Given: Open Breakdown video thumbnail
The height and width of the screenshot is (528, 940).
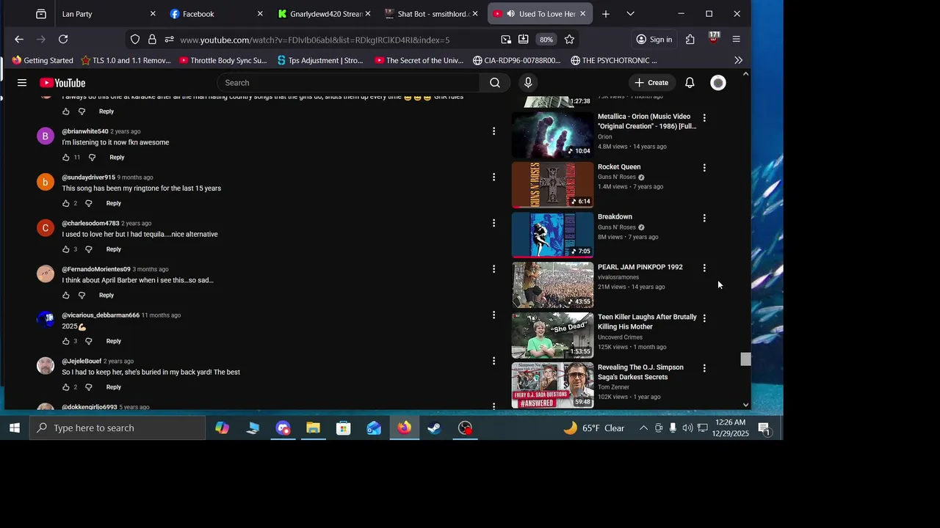Looking at the screenshot, I should pos(552,235).
